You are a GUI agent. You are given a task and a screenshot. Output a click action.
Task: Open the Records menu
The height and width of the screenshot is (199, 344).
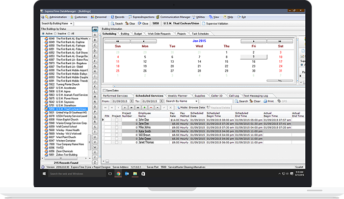(118, 17)
